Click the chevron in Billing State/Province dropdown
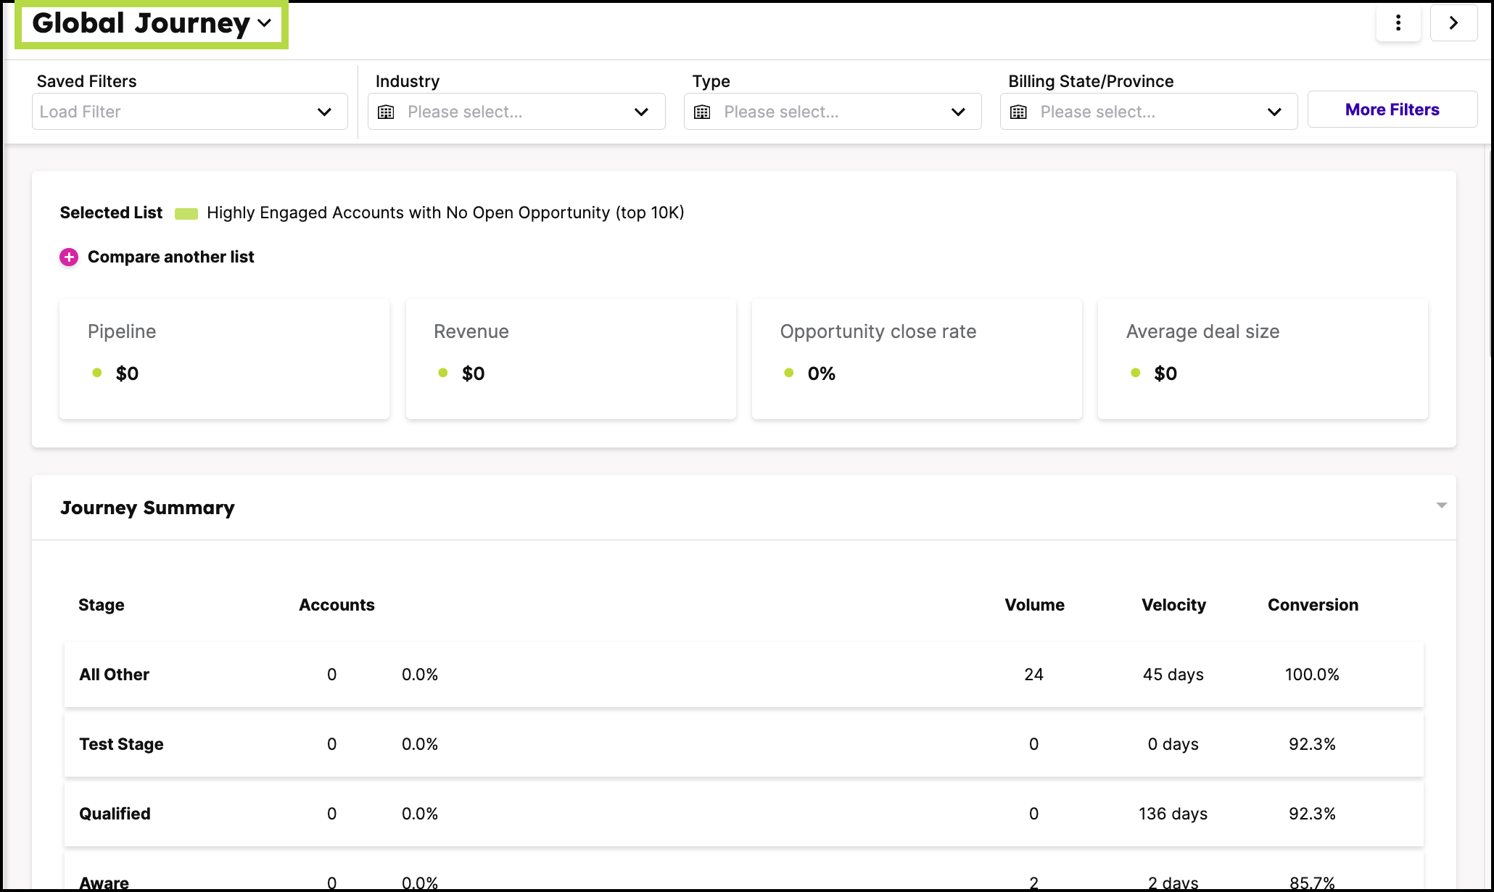Screen dimensions: 1494x892 click(x=1274, y=112)
